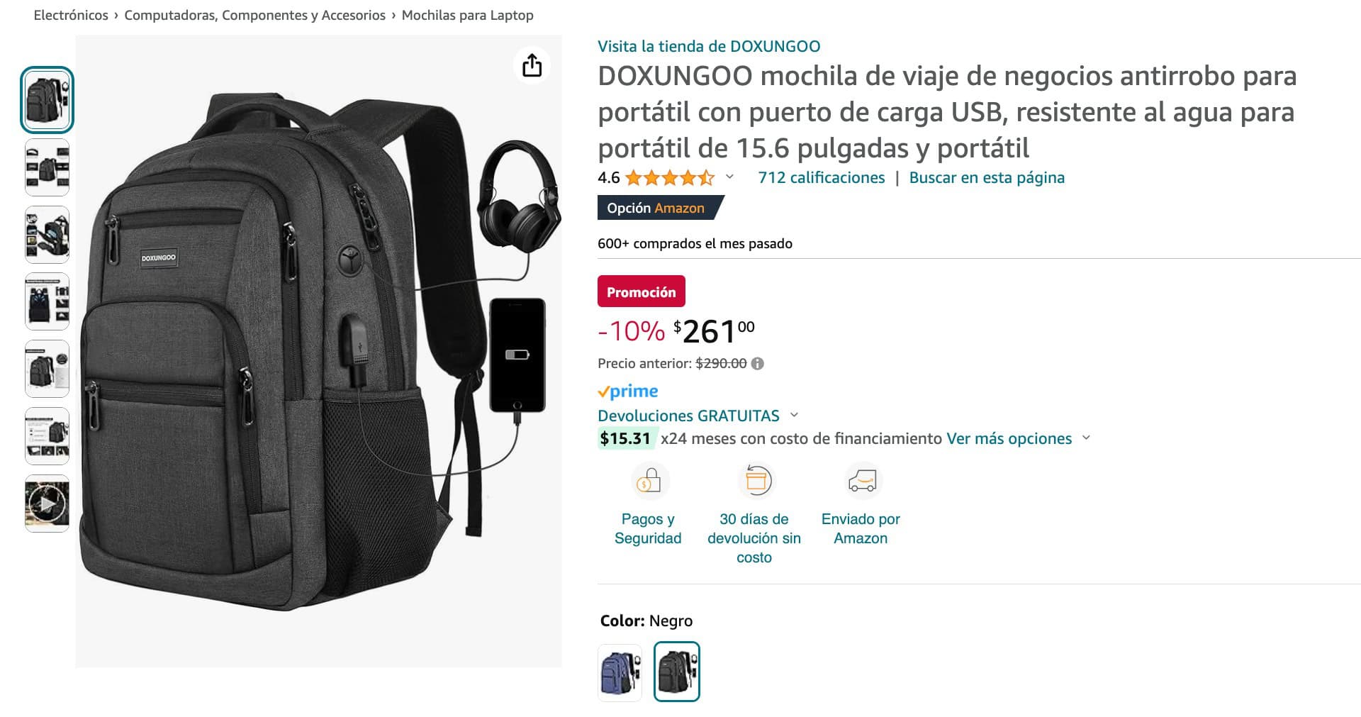Open Computadoras, Componentes y Accesorios breadcrumb
The image size is (1361, 717).
(255, 15)
